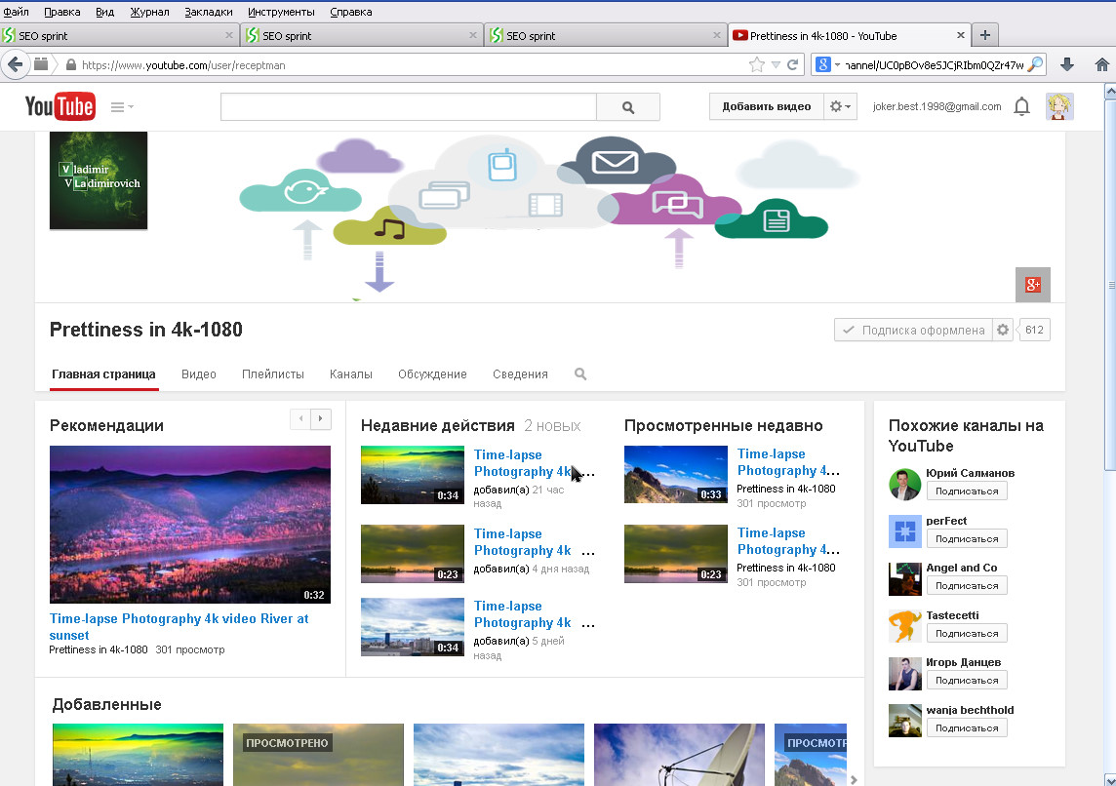Image resolution: width=1116 pixels, height=786 pixels.
Task: Close the Prettiness in 4k-1080 tab
Action: pos(960,35)
